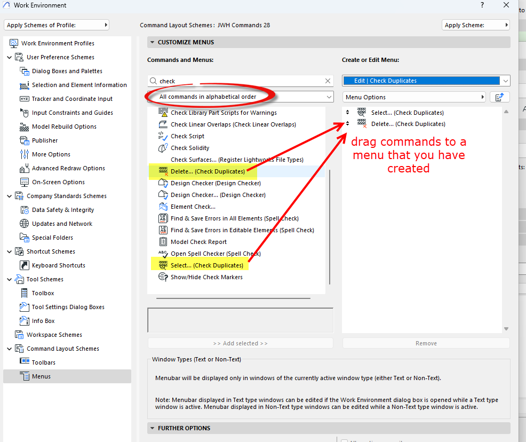Select Keyboard Shortcuts in the tree
Viewport: 526px width, 442px height.
pos(58,265)
